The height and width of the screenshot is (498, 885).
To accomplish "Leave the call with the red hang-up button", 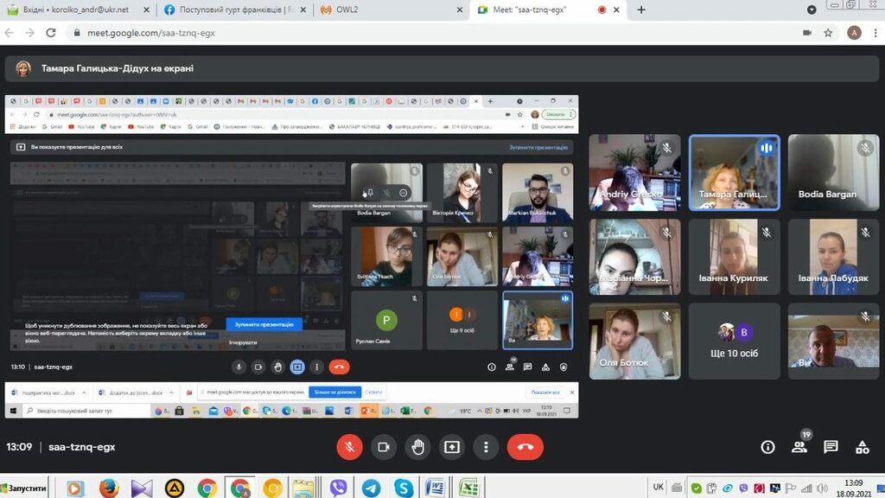I will [x=525, y=447].
